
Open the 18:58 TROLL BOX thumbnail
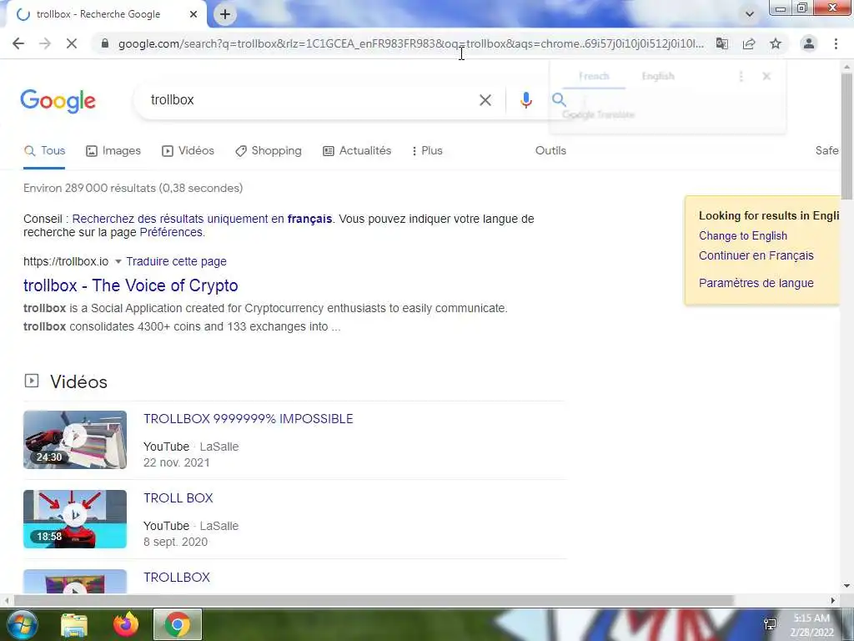[x=75, y=519]
